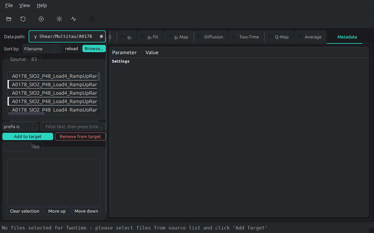Focus the Filter text input field

(x=73, y=127)
